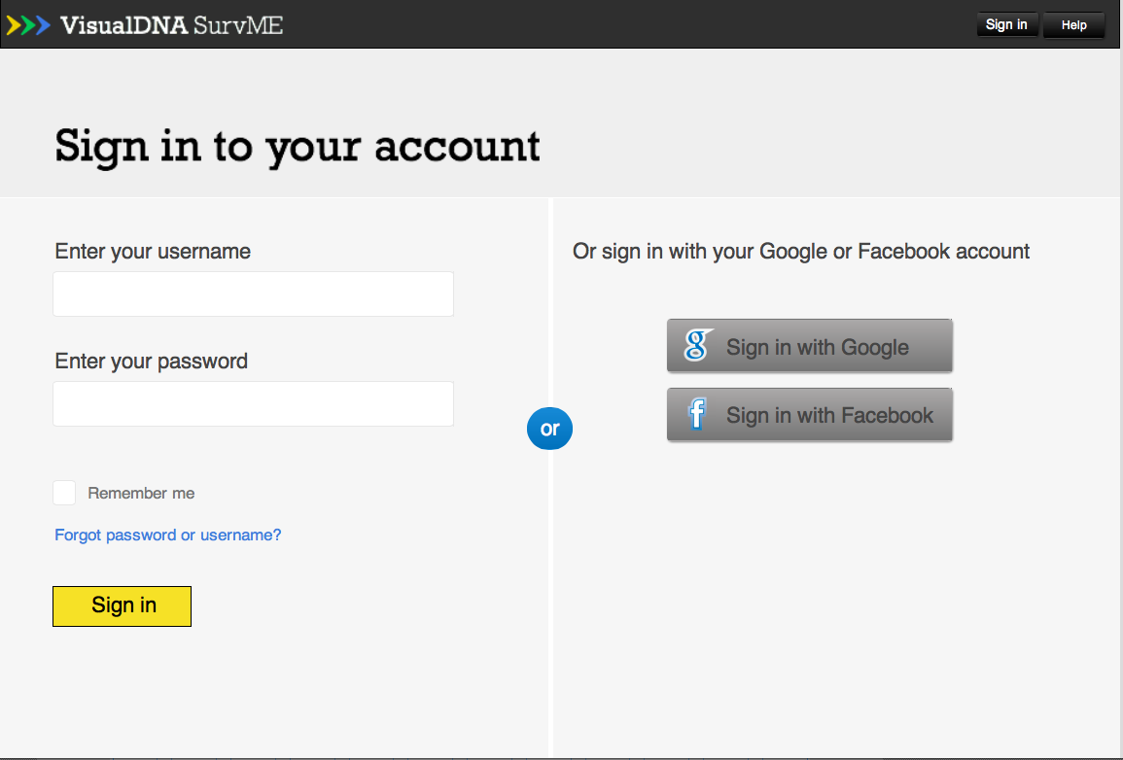
Task: Click Sign in in the top bar
Action: (1006, 25)
